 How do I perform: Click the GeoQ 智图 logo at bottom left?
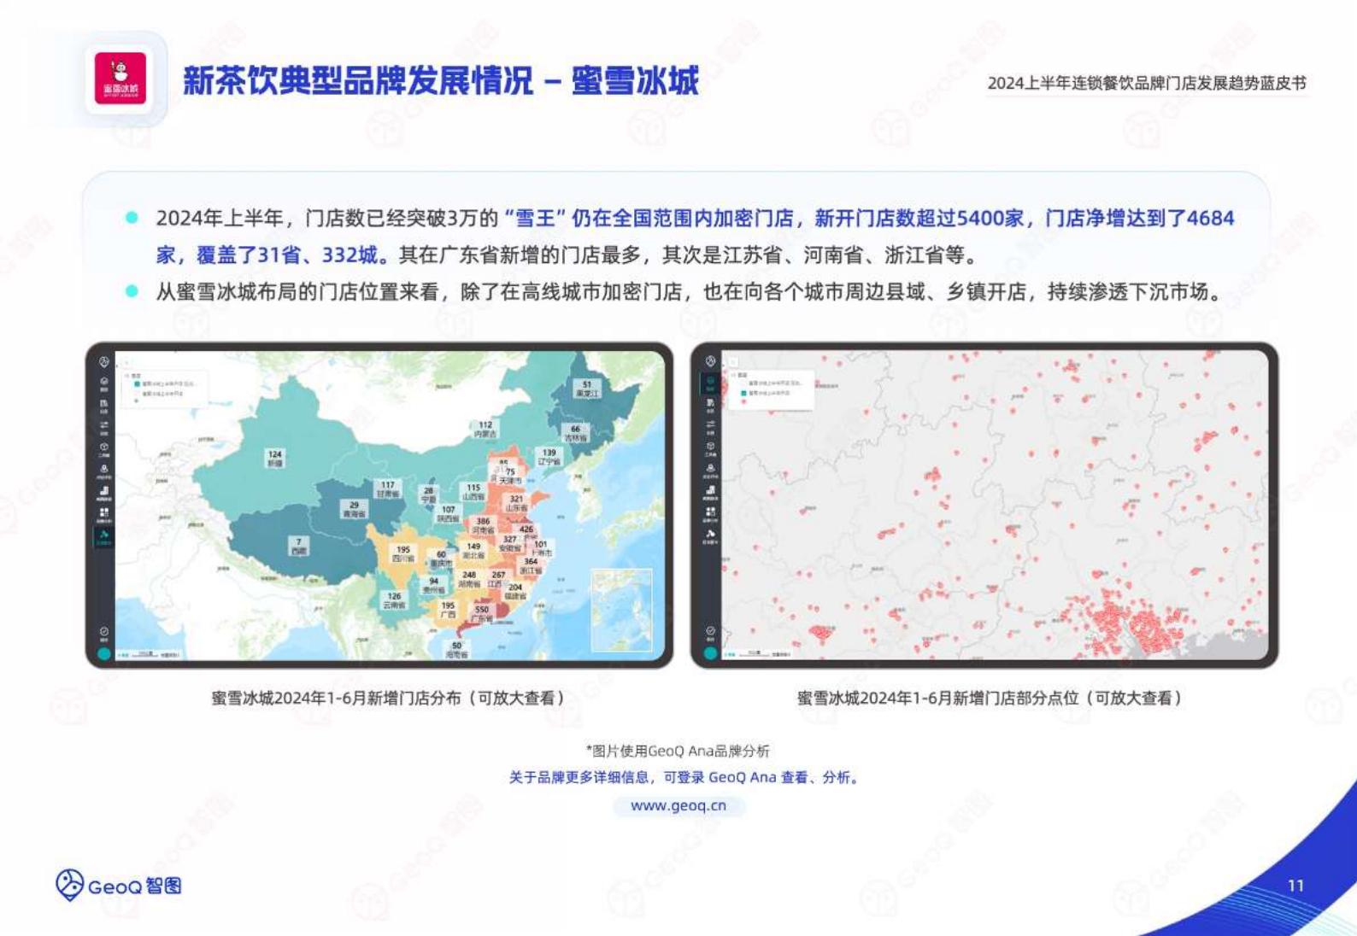119,886
